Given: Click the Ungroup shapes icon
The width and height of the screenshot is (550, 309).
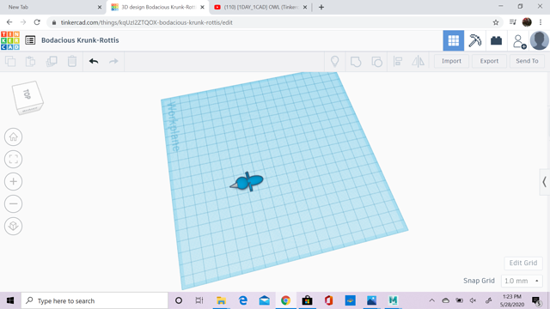Looking at the screenshot, I should pyautogui.click(x=376, y=62).
